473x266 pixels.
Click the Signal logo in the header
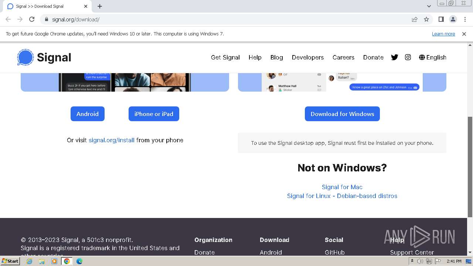coord(44,57)
